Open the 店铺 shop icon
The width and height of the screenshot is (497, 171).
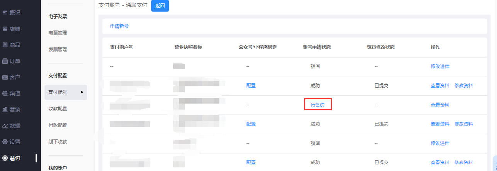click(5, 29)
